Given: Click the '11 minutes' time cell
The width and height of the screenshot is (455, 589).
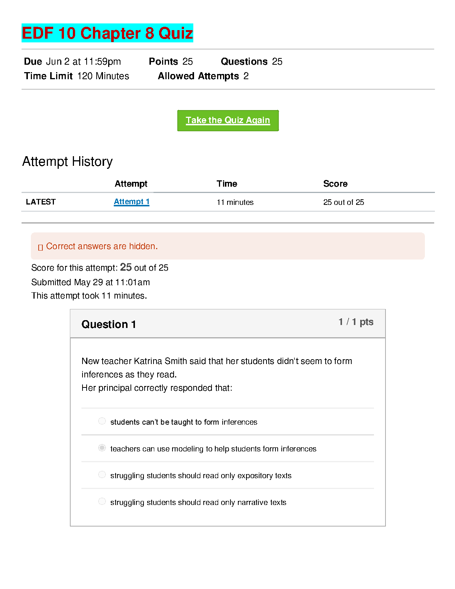Looking at the screenshot, I should pyautogui.click(x=235, y=202).
